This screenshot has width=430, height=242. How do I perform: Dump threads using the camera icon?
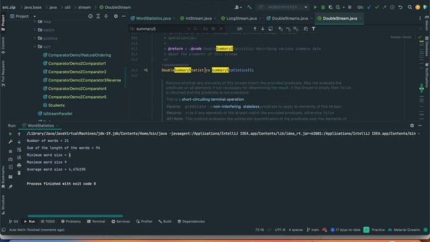click(11, 159)
